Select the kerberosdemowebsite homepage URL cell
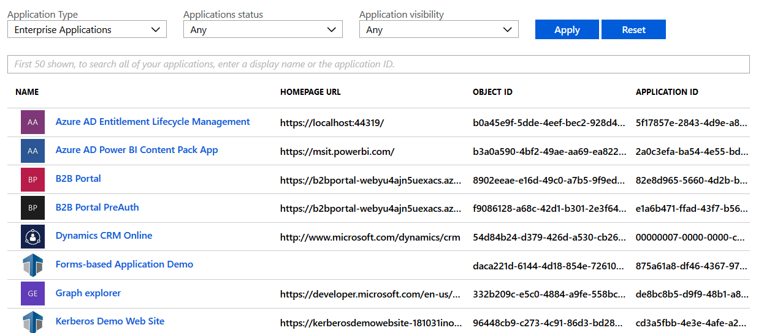This screenshot has width=764, height=333. coord(370,323)
